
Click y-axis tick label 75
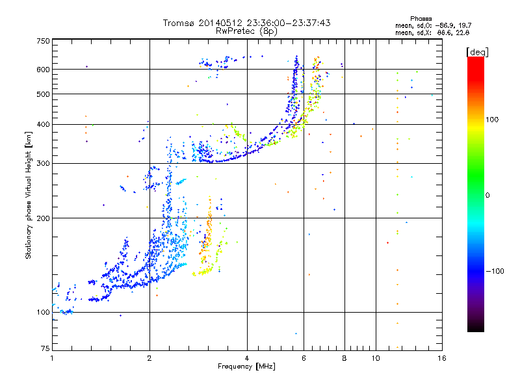point(45,348)
